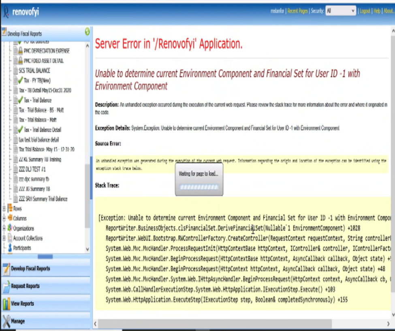Image resolution: width=395 pixels, height=331 pixels.
Task: Click the Account Collections icon
Action: [x=10, y=238]
